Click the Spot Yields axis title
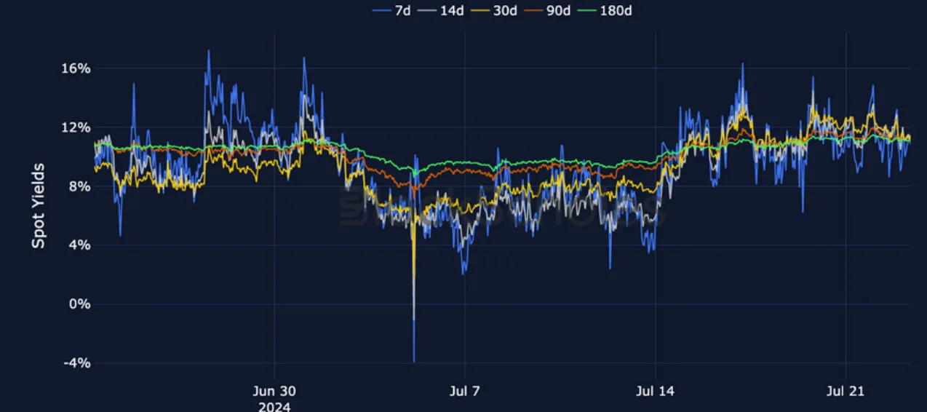The width and height of the screenshot is (927, 412). click(x=39, y=206)
